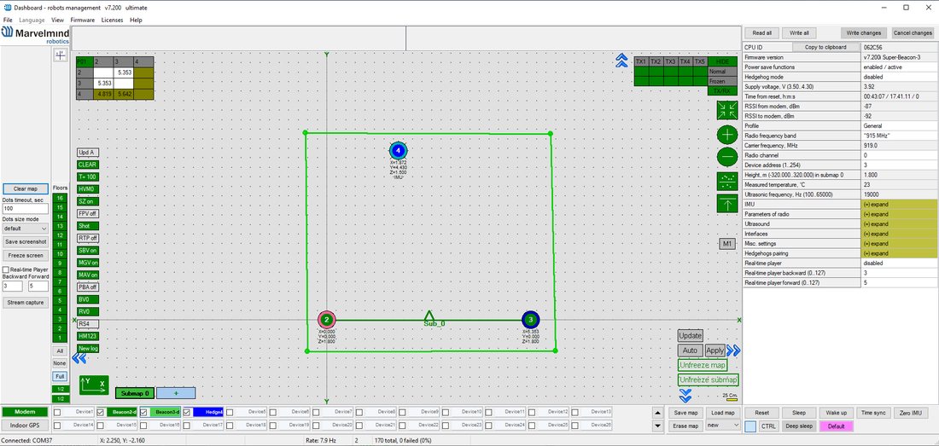Image resolution: width=939 pixels, height=446 pixels.
Task: Open the Firmware menu
Action: 83,20
